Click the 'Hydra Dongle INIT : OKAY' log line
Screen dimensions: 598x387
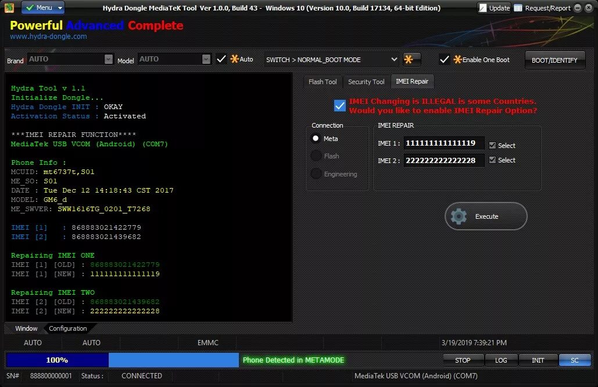(67, 107)
